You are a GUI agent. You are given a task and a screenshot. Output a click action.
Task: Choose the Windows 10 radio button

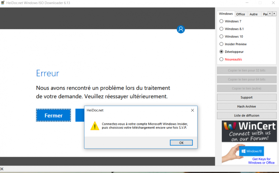pos(221,37)
